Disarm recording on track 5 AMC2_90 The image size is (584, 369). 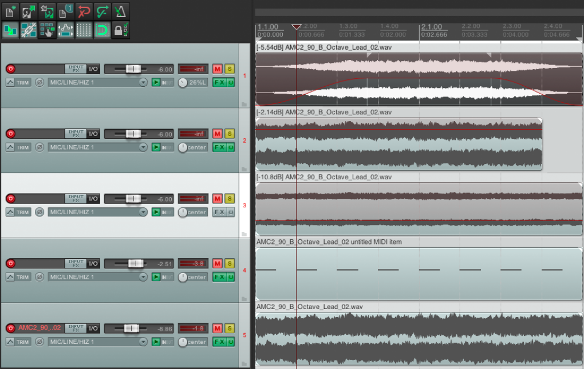(10, 328)
